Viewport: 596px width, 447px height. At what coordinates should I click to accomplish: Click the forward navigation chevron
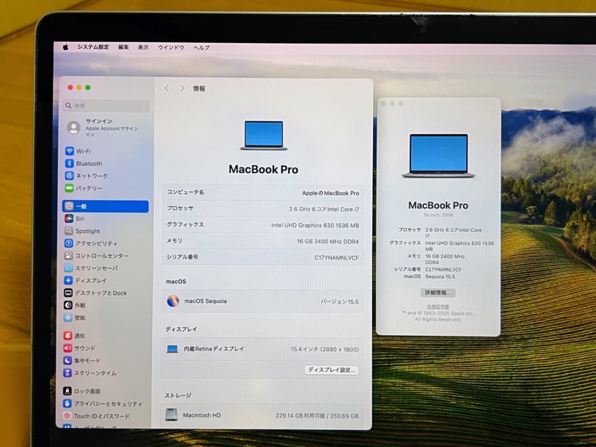click(x=182, y=87)
